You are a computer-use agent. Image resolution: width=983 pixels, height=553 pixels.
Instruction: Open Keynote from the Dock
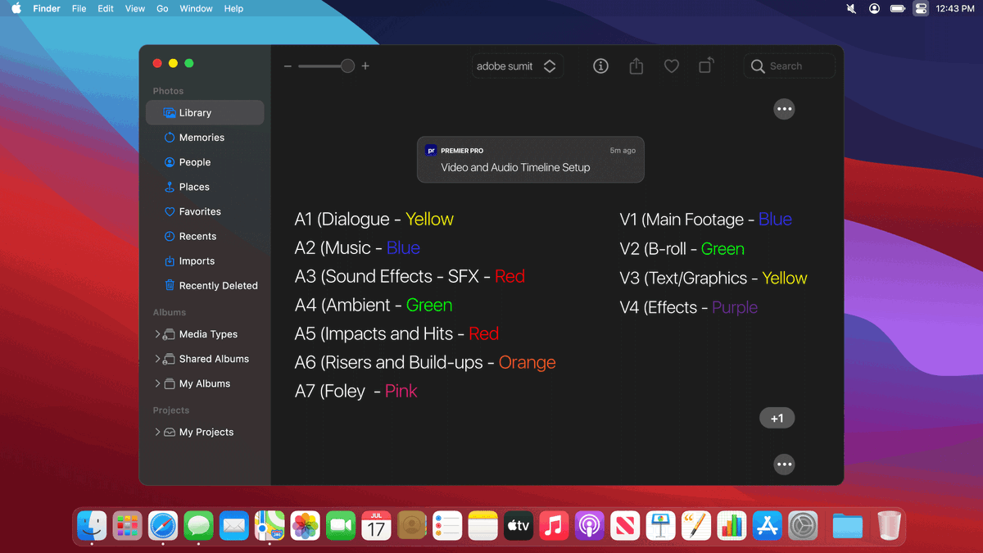pyautogui.click(x=661, y=526)
